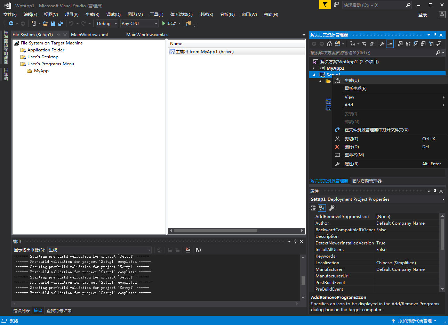
Task: Click the Open File toolbar icon
Action: tap(46, 24)
